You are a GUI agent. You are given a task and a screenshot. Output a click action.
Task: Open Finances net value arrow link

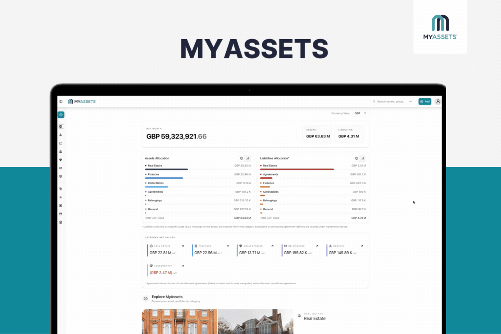point(227,246)
